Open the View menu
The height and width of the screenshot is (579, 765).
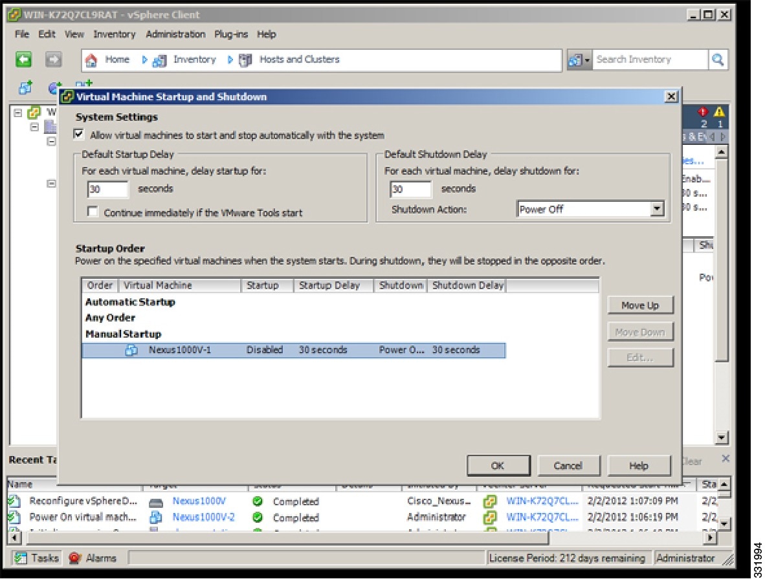[x=74, y=34]
